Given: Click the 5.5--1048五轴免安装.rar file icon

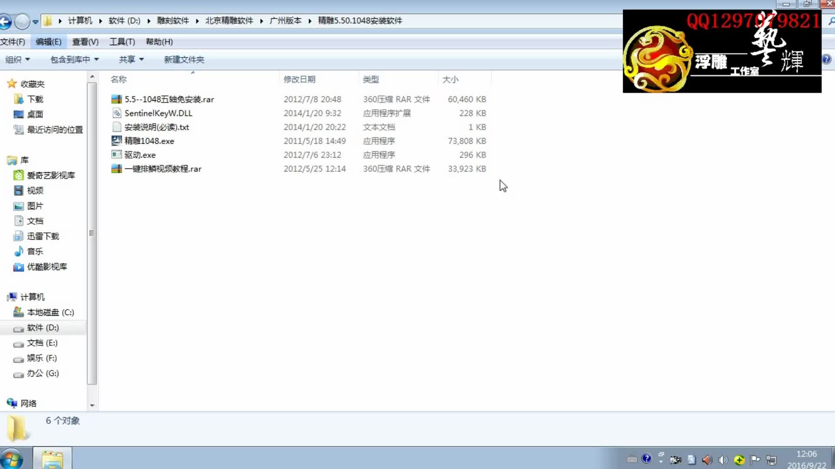Looking at the screenshot, I should click(x=117, y=99).
